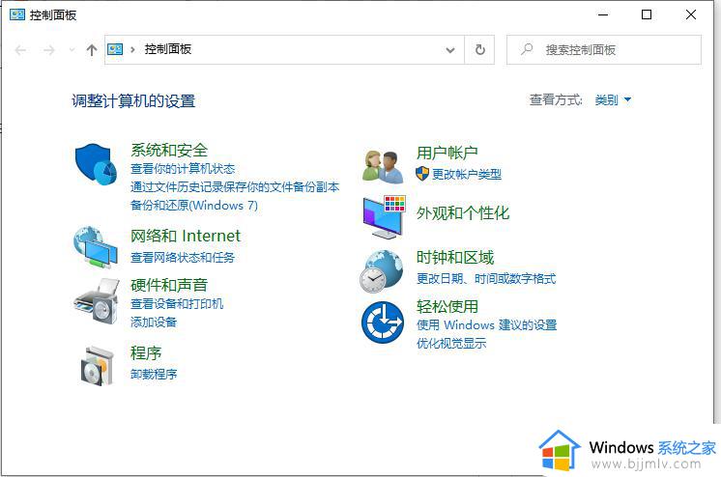Click 通过文件历史记录保存你的文件备份副本 link
Viewport: 721px width, 477px height.
point(235,187)
